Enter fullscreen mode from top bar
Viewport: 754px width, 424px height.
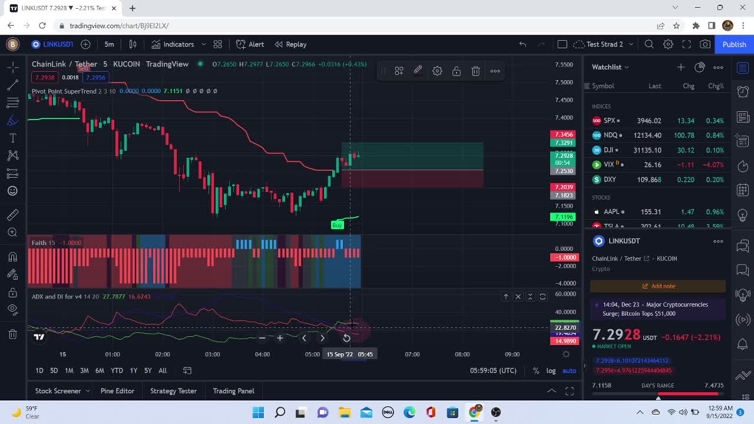pyautogui.click(x=686, y=44)
